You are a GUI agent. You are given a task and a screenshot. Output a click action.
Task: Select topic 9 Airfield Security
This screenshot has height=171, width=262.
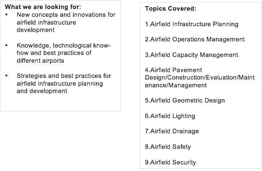click(x=170, y=162)
